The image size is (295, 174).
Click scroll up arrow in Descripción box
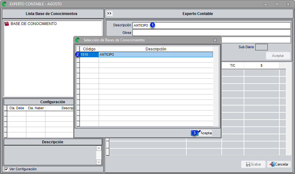click(x=99, y=148)
